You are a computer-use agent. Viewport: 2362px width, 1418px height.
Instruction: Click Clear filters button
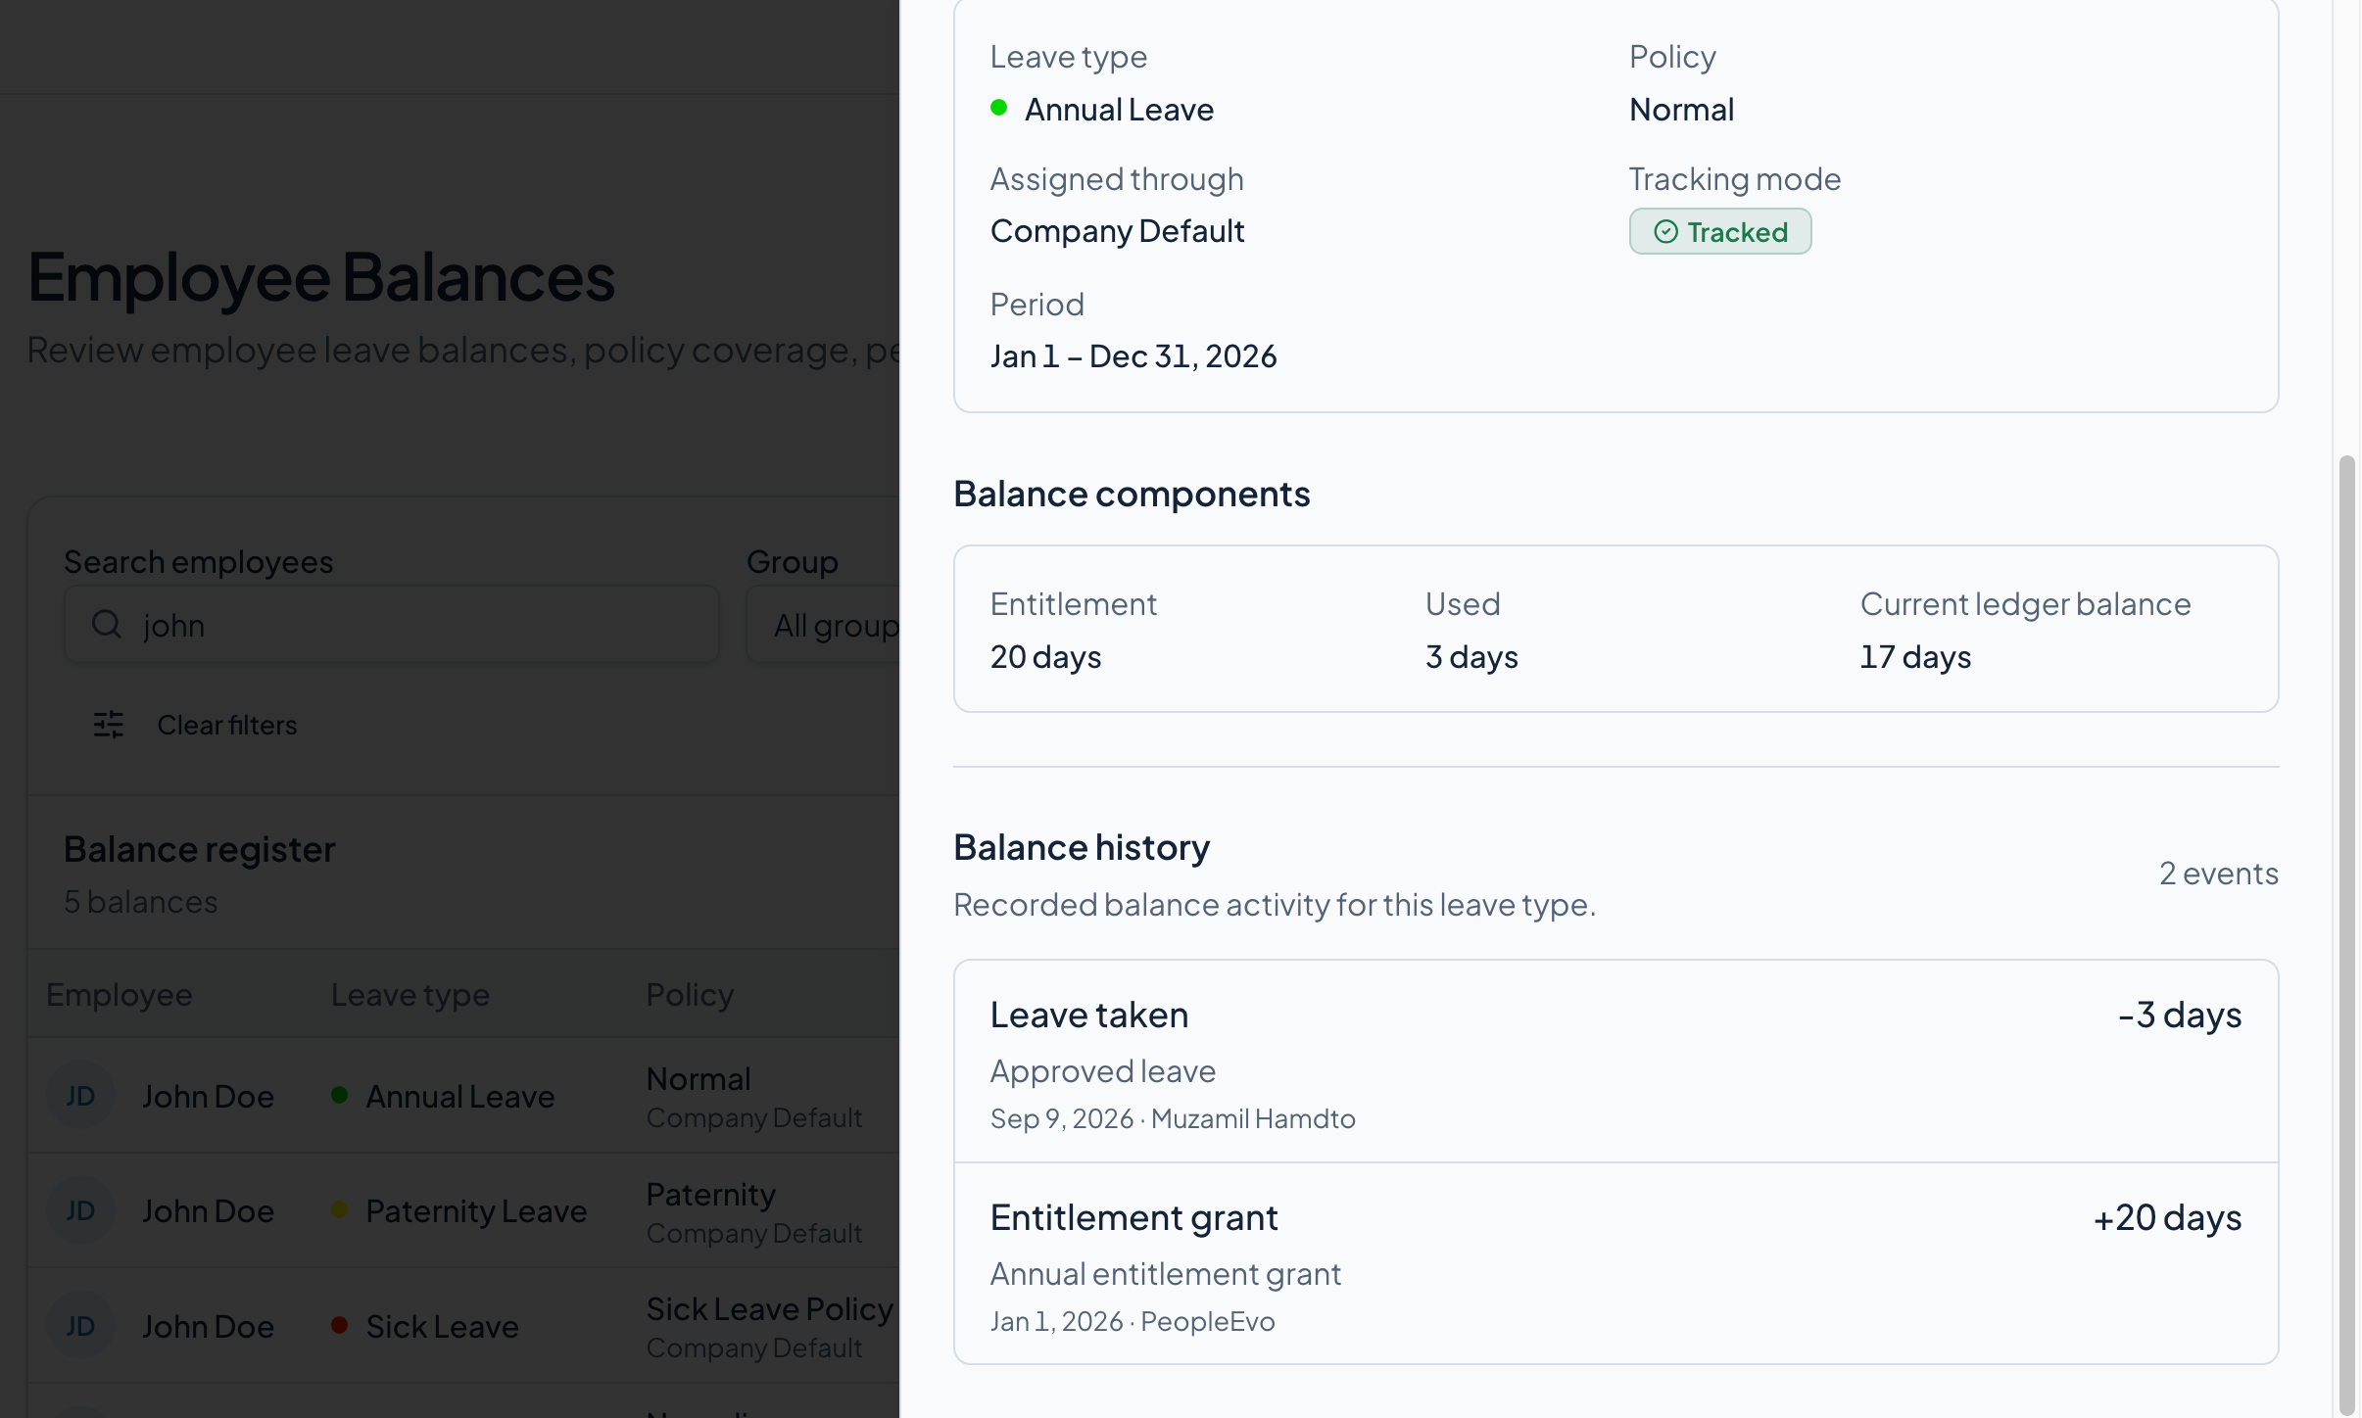coord(196,725)
